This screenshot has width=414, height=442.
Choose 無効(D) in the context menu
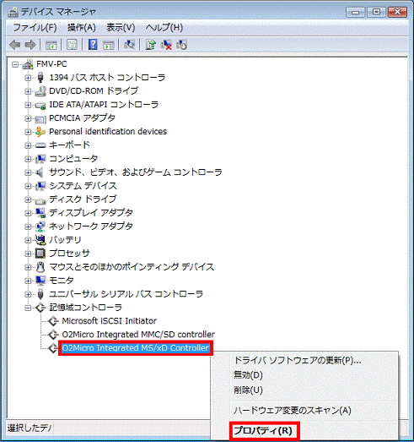click(x=248, y=375)
